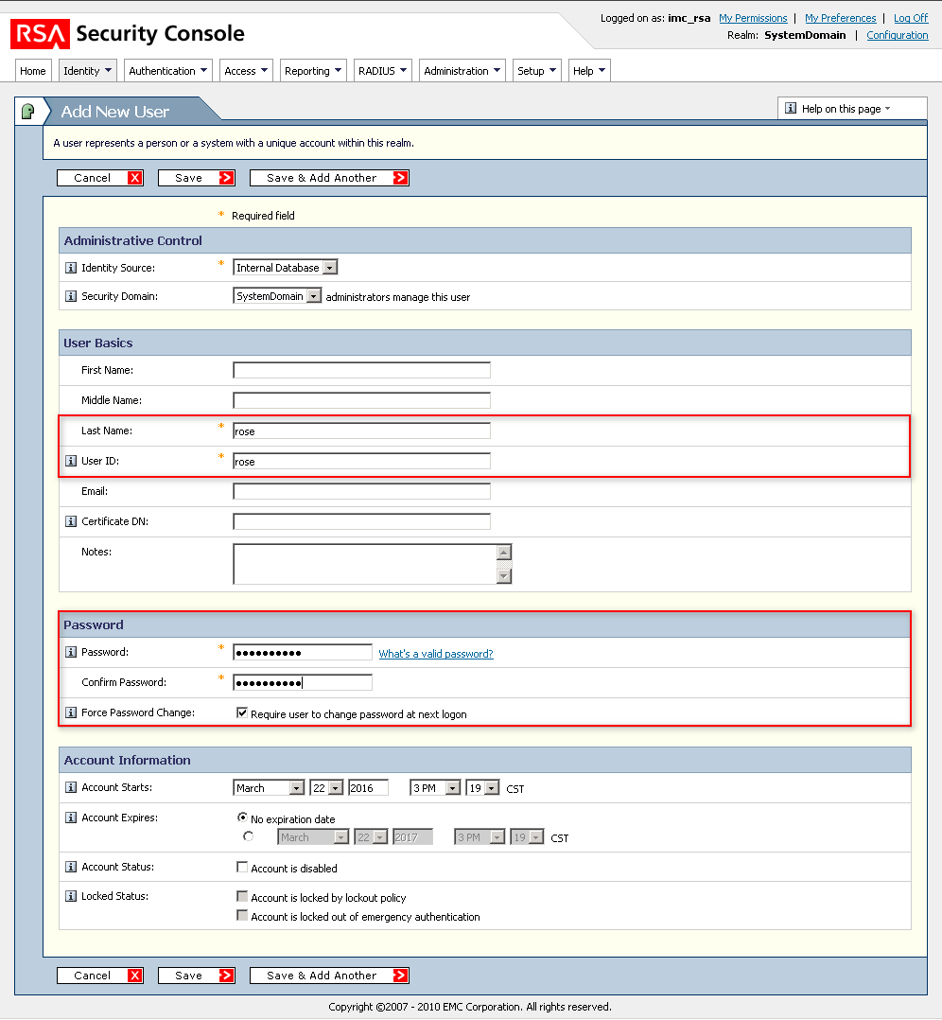The image size is (942, 1020).
Task: Click the info icon next to Password label
Action: tap(71, 653)
